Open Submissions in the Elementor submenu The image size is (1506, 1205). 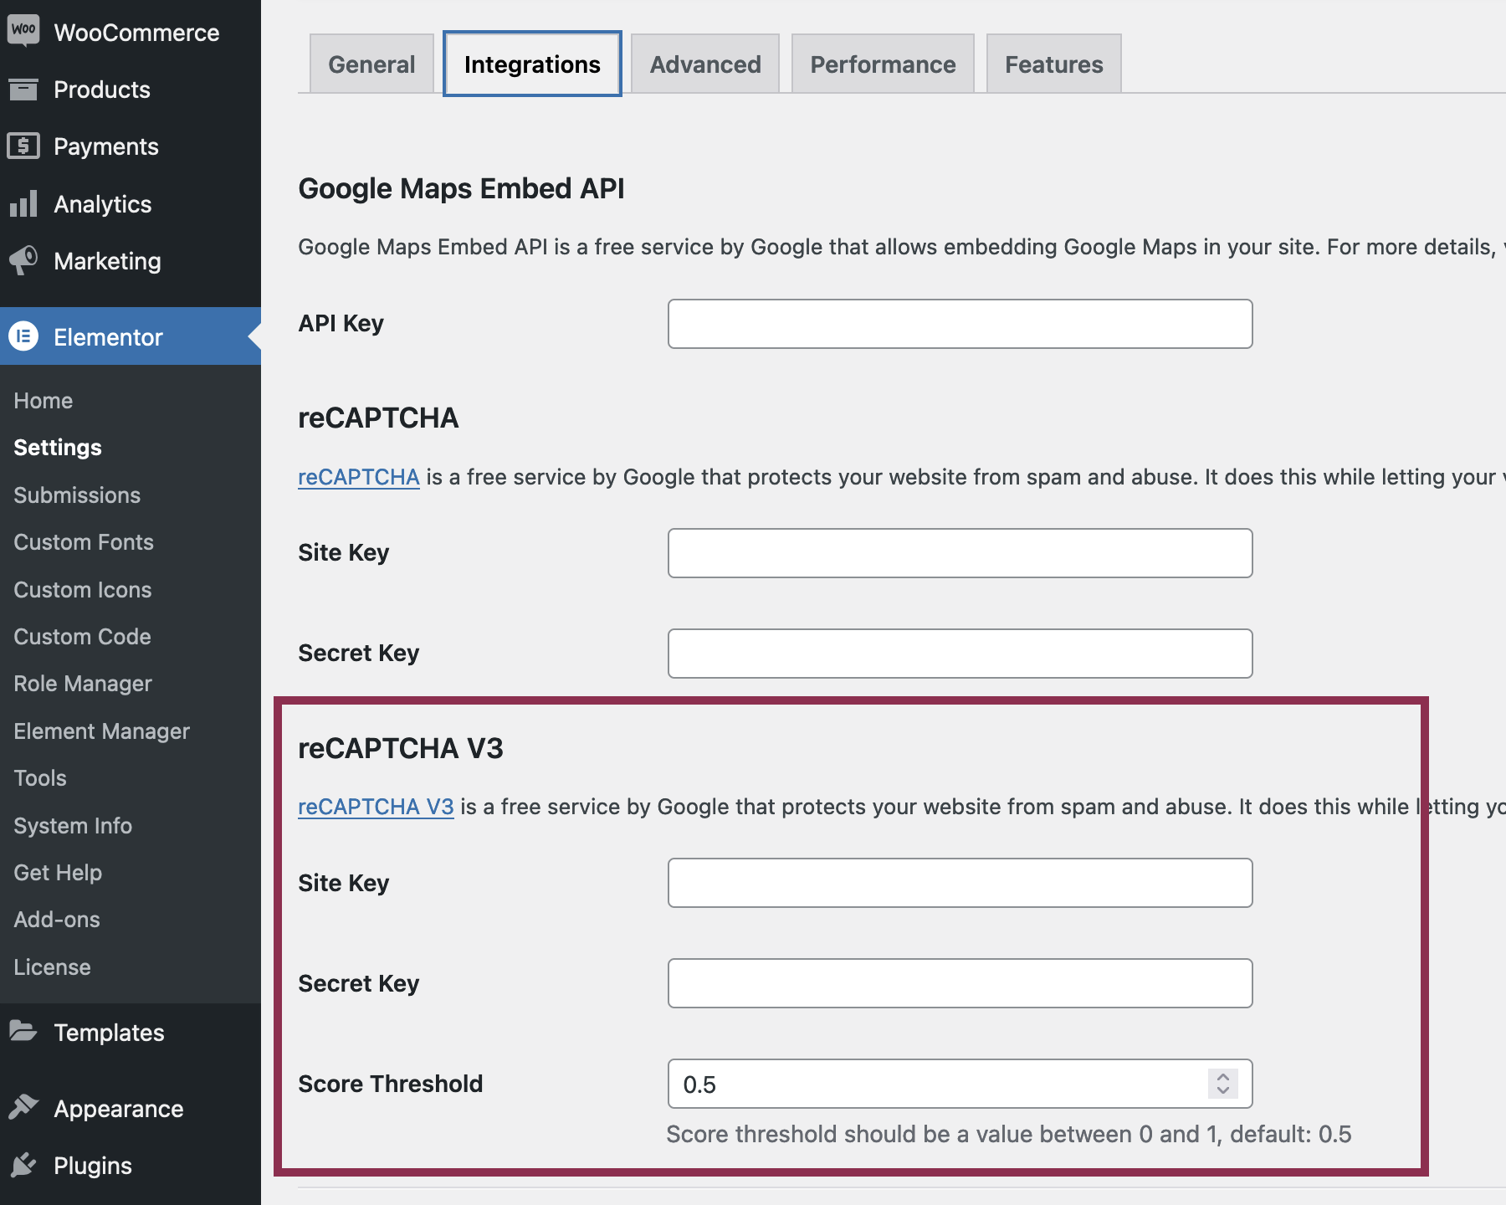pyautogui.click(x=77, y=495)
